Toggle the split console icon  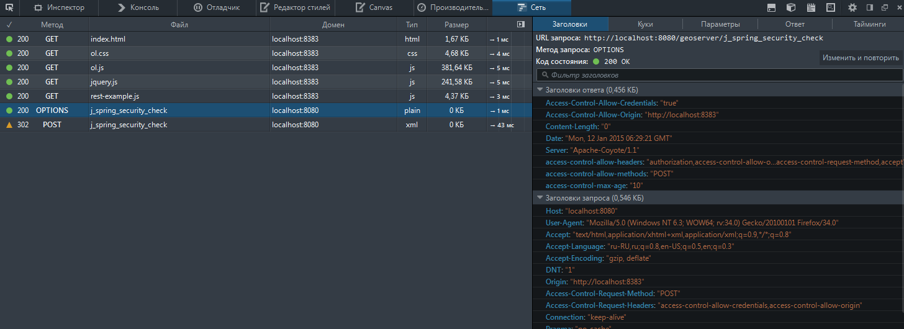(x=771, y=8)
